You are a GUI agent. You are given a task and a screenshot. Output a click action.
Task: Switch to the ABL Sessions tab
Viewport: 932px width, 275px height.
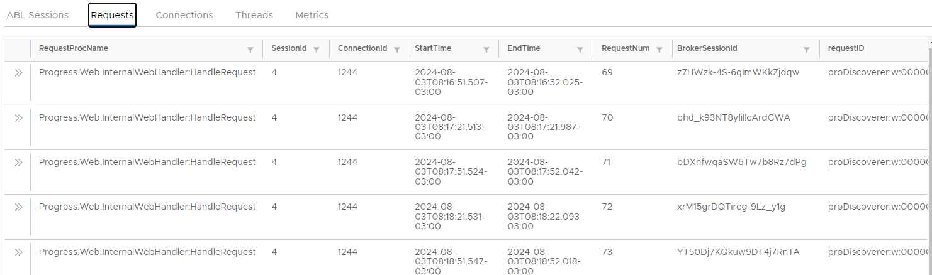point(38,15)
